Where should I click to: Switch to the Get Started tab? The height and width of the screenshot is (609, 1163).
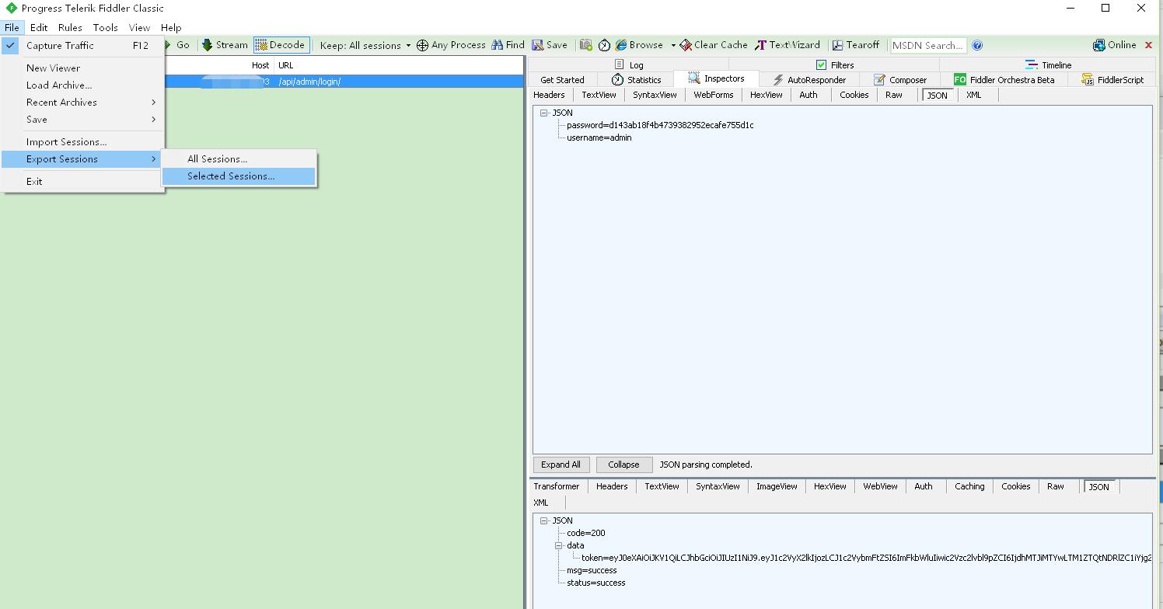tap(562, 79)
